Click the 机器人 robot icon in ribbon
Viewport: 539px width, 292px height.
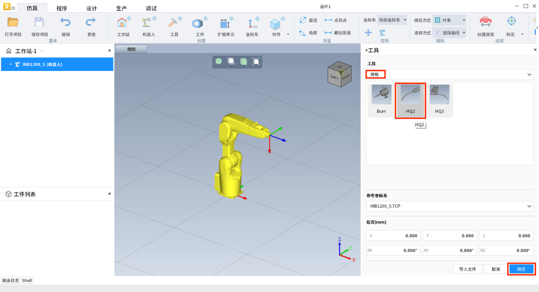pos(149,23)
